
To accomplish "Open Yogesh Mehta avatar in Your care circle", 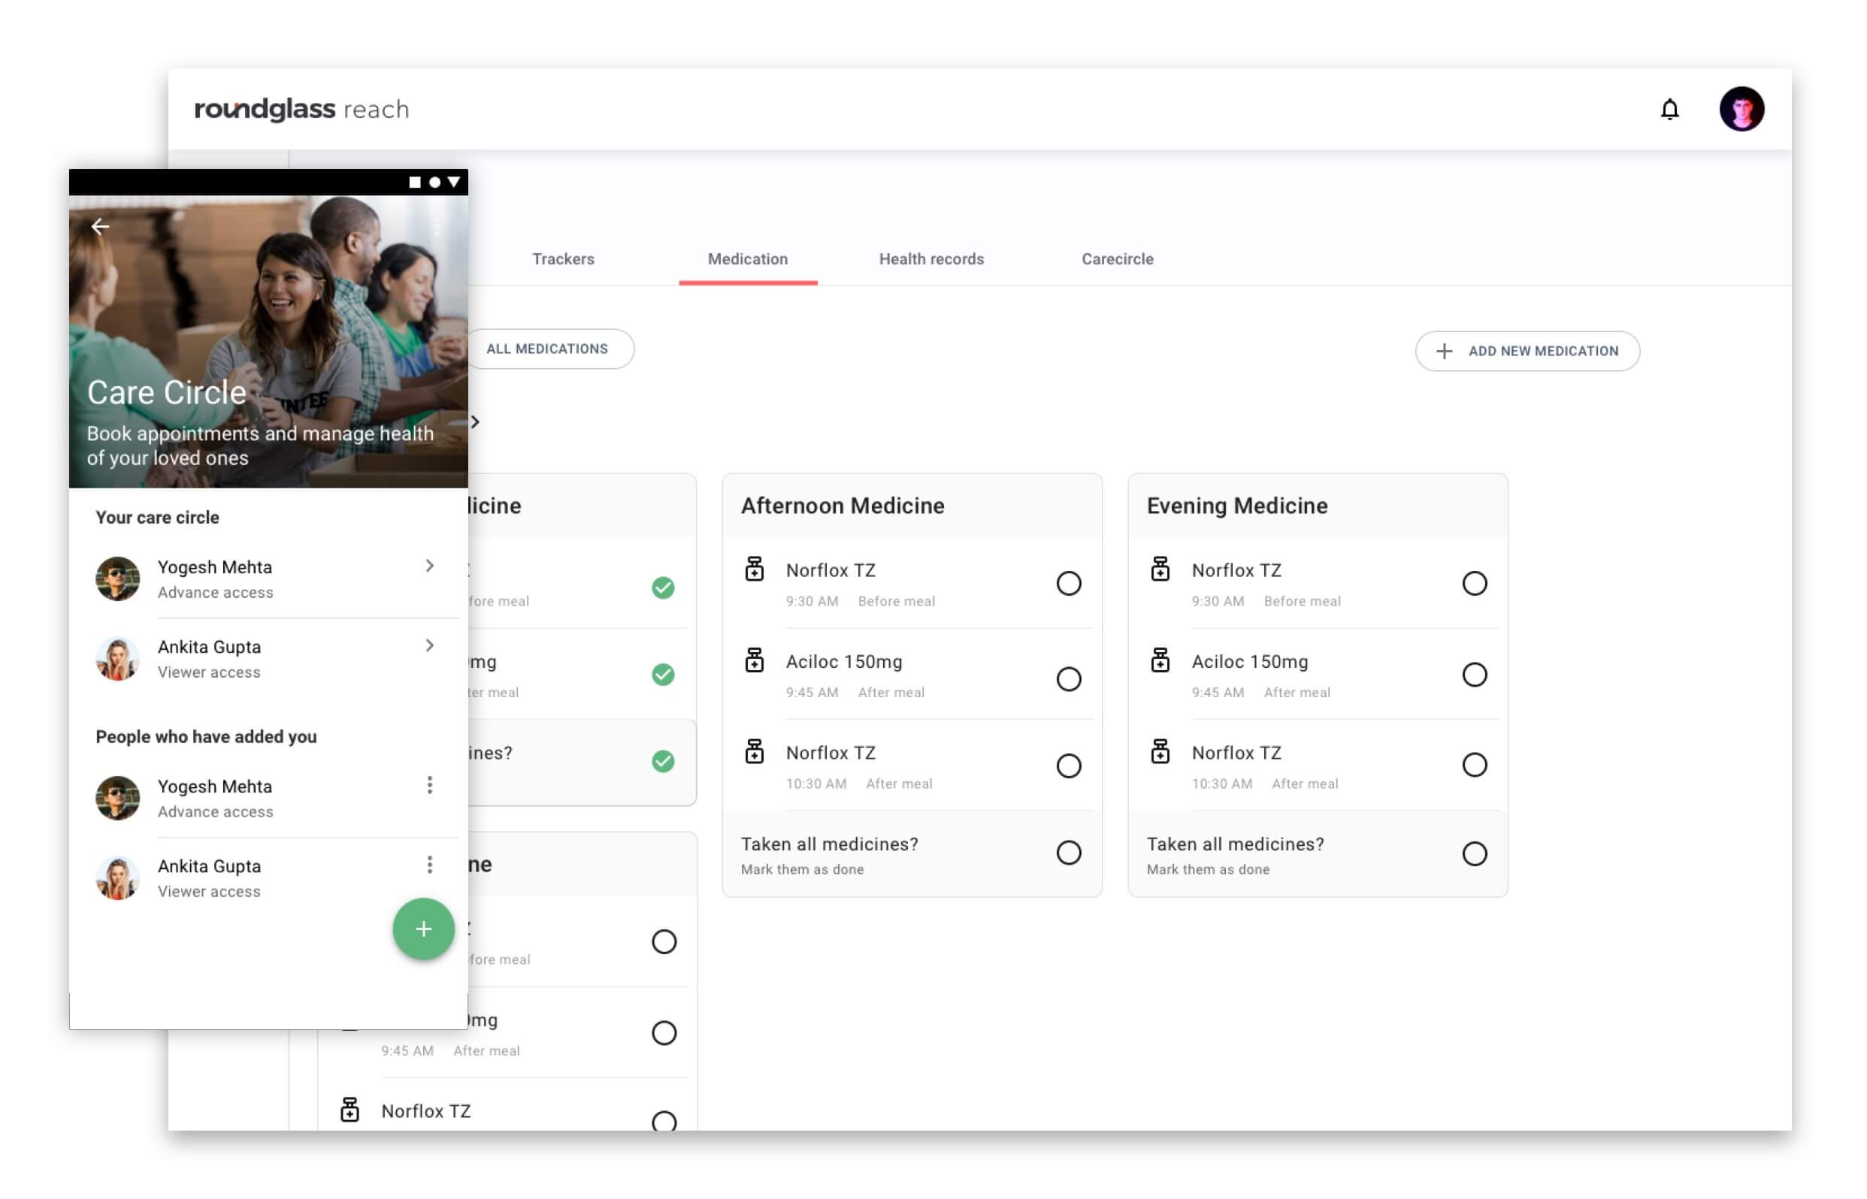I will (x=117, y=578).
